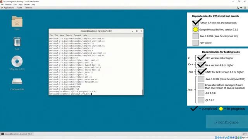Click the 'gtest-internal-inl.h' terminal line
This screenshot has height=139, width=248.
pos(75,68)
